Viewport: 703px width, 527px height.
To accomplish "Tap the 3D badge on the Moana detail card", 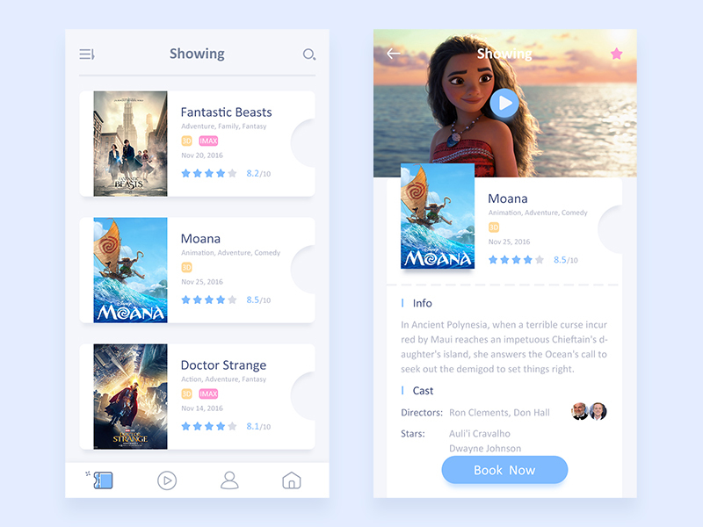I will 494,227.
